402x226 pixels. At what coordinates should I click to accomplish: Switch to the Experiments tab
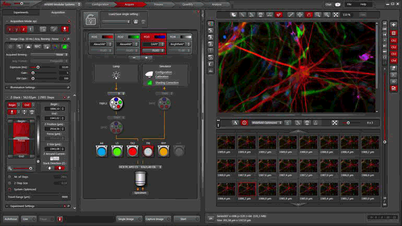pos(21,12)
